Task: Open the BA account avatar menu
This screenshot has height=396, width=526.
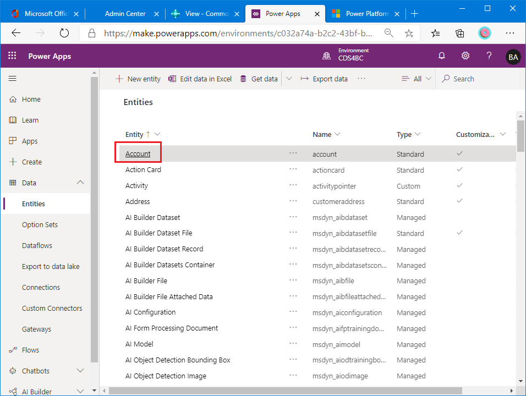Action: pyautogui.click(x=513, y=57)
